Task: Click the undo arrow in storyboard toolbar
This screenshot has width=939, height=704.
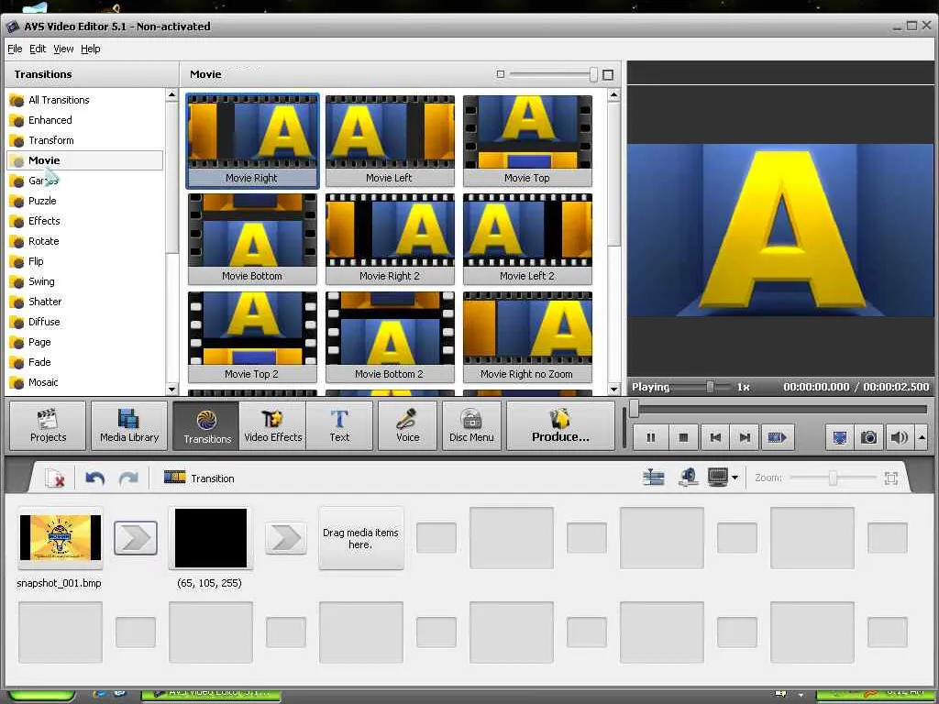Action: coord(94,478)
